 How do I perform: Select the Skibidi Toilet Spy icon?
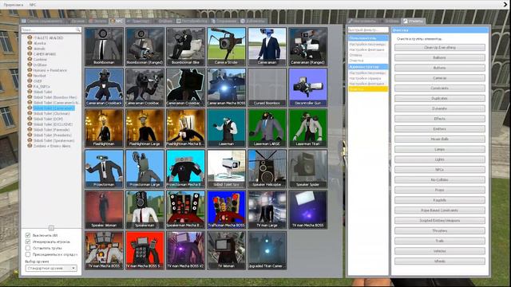(x=226, y=168)
